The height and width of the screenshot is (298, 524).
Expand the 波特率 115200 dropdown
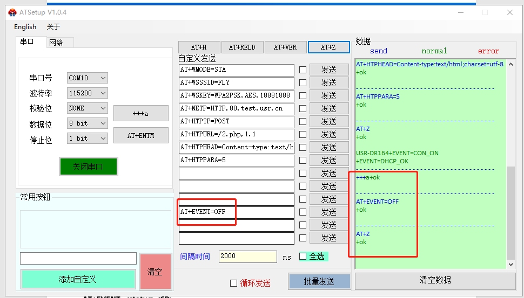coord(88,93)
